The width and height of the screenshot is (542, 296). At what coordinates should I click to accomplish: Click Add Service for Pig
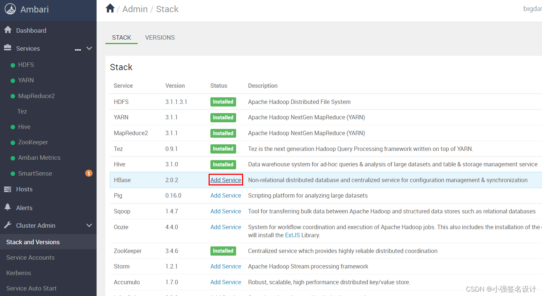(226, 195)
